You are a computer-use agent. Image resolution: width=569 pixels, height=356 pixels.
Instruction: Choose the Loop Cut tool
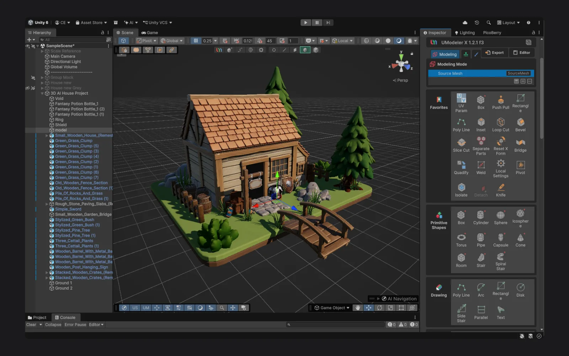501,125
